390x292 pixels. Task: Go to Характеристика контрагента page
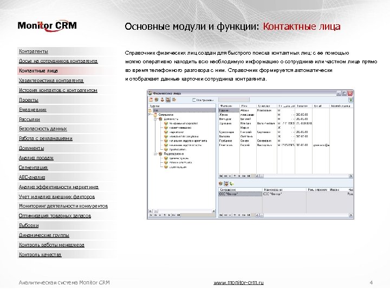coord(51,81)
